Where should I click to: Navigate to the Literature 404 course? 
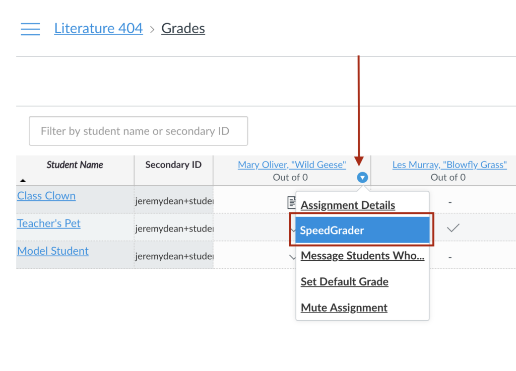[x=98, y=28]
